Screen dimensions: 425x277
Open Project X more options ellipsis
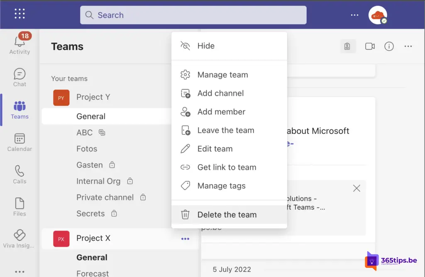(x=185, y=238)
